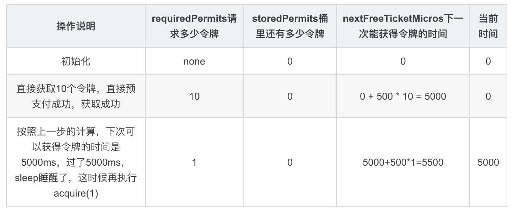Click the 操作说明 column header

pyautogui.click(x=76, y=26)
